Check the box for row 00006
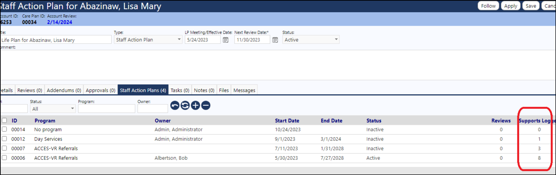 pos(4,157)
